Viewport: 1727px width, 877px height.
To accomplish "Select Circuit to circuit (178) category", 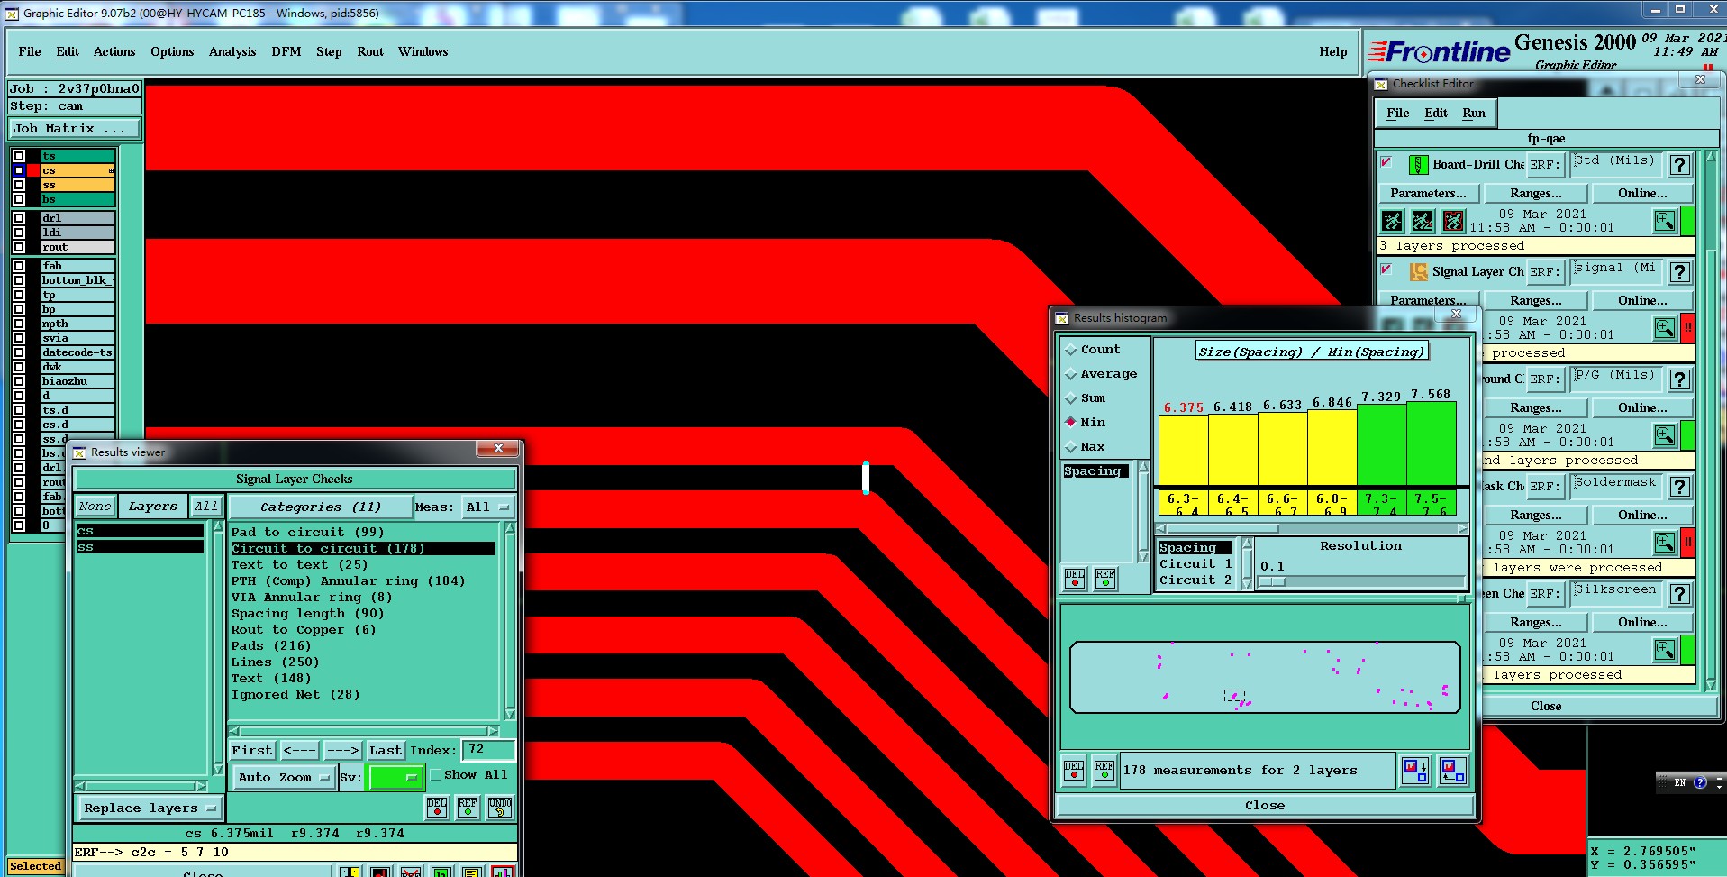I will [x=362, y=549].
